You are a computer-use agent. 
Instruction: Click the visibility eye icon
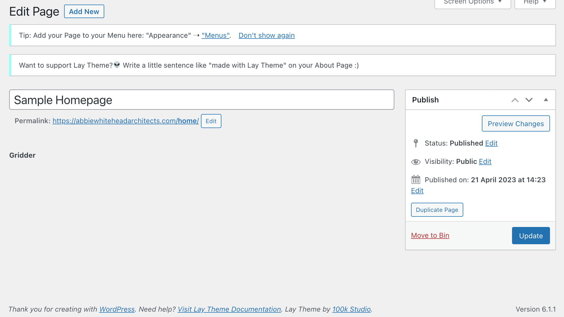point(416,162)
